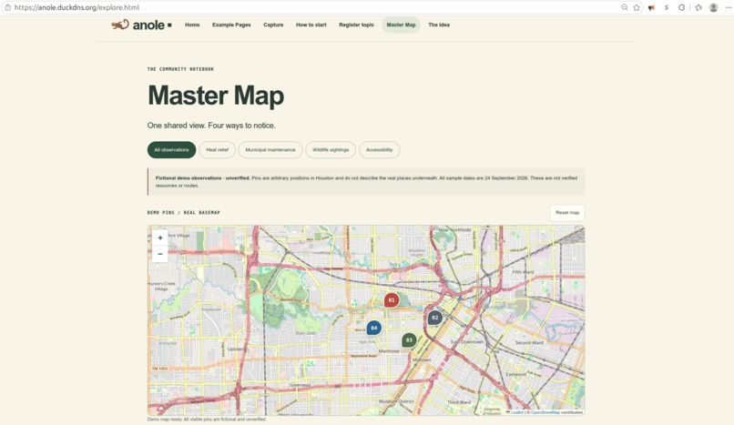This screenshot has height=425, width=734.
Task: Click the site info lock icon
Action: 7,7
